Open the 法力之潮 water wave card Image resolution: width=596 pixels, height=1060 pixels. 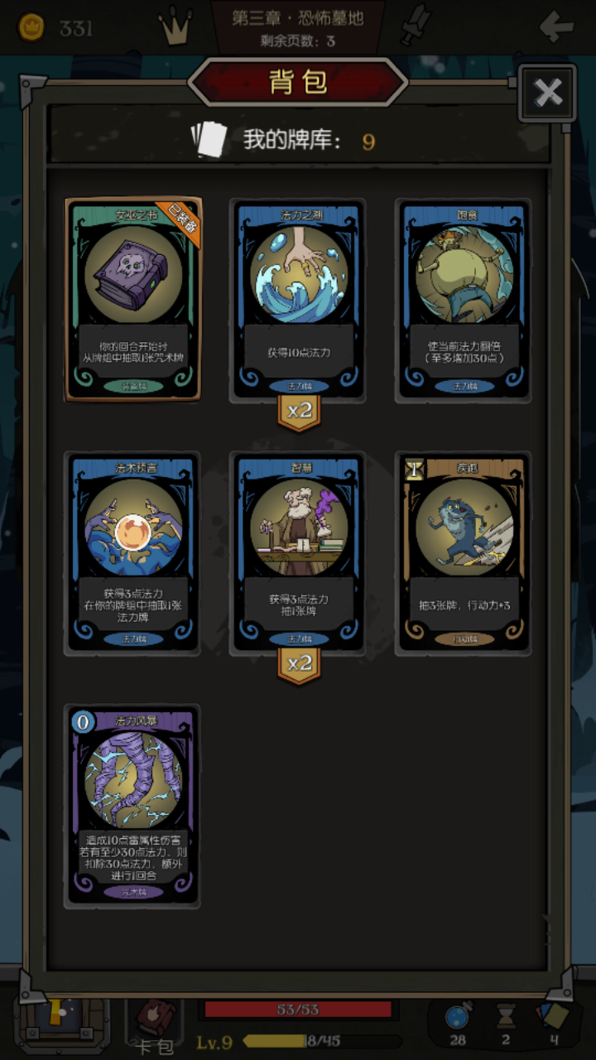[x=298, y=300]
